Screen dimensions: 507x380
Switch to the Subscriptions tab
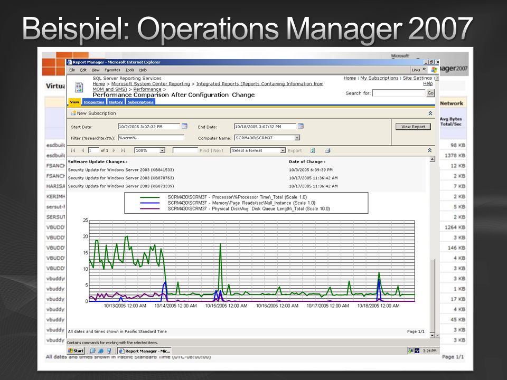140,102
